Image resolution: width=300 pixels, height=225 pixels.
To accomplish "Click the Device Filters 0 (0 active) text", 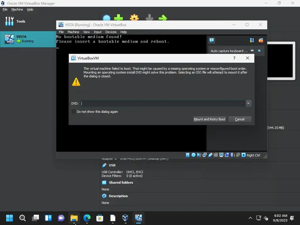I will tap(122, 176).
